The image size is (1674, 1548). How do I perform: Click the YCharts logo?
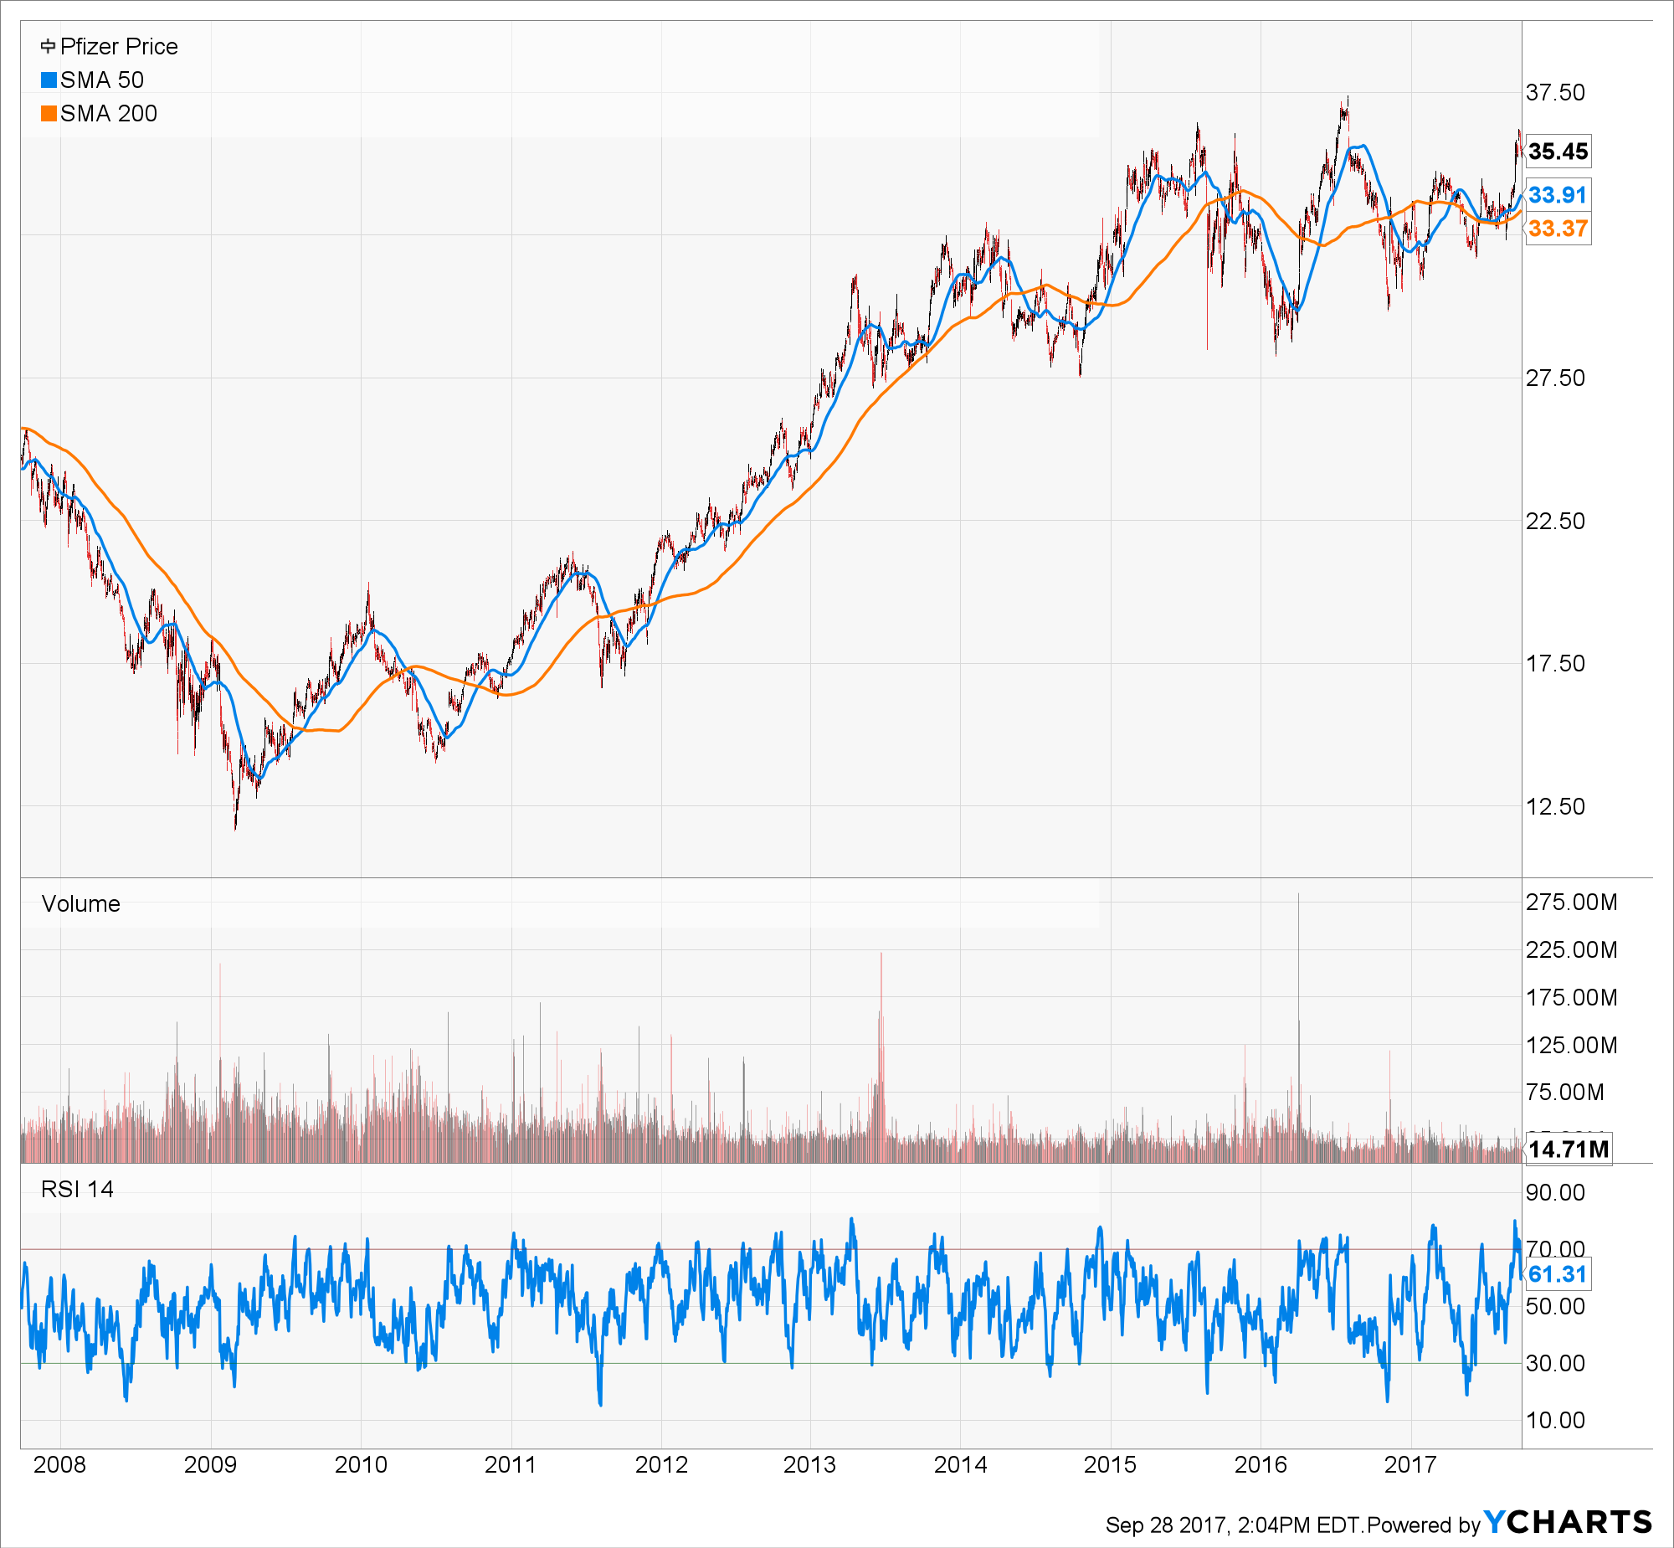[x=1568, y=1521]
